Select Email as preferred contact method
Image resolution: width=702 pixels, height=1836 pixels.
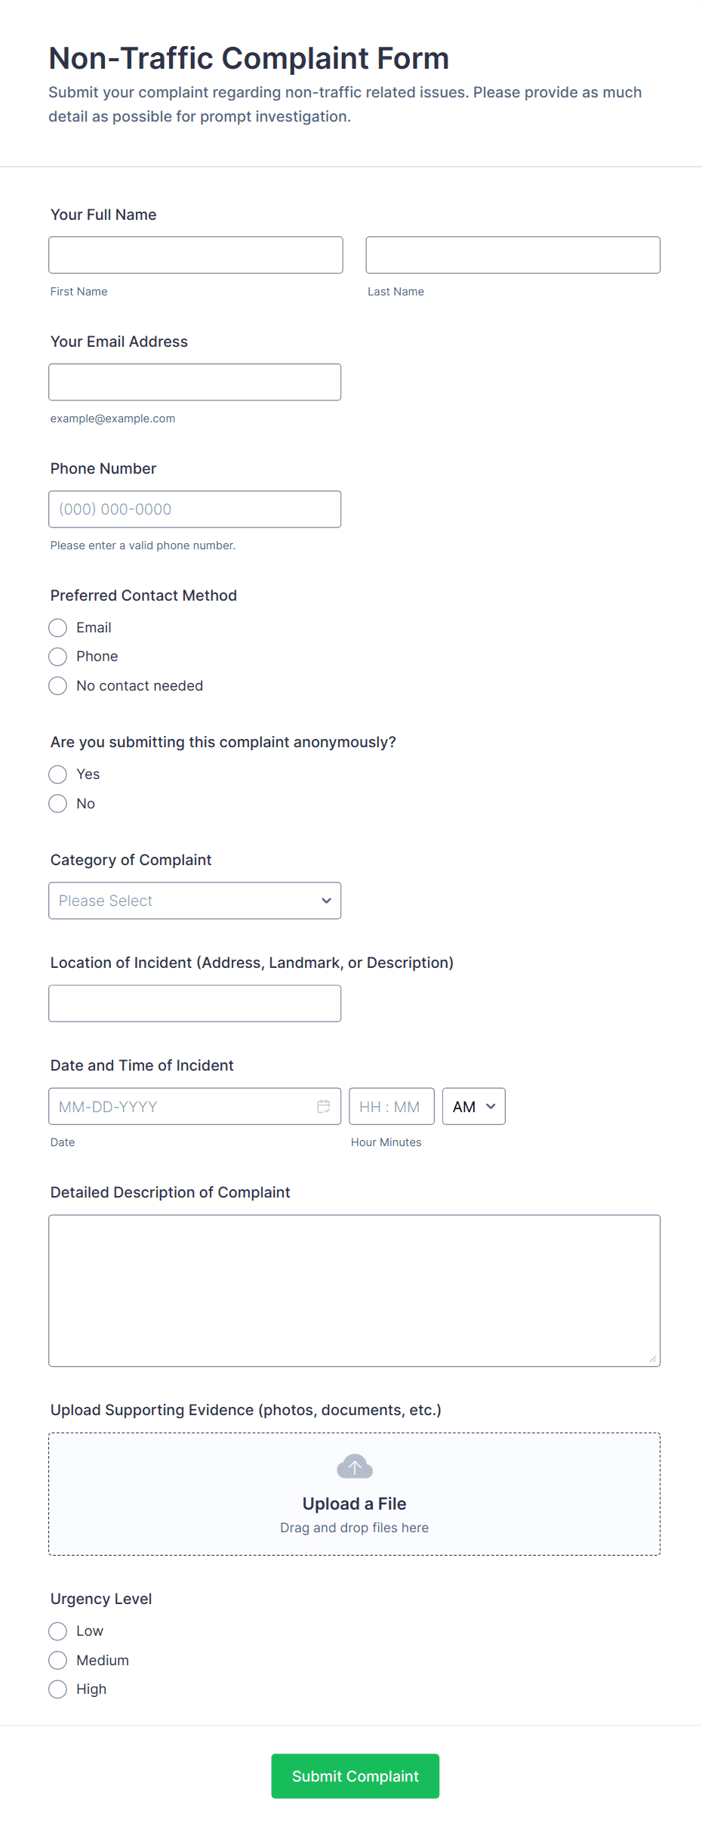point(58,628)
